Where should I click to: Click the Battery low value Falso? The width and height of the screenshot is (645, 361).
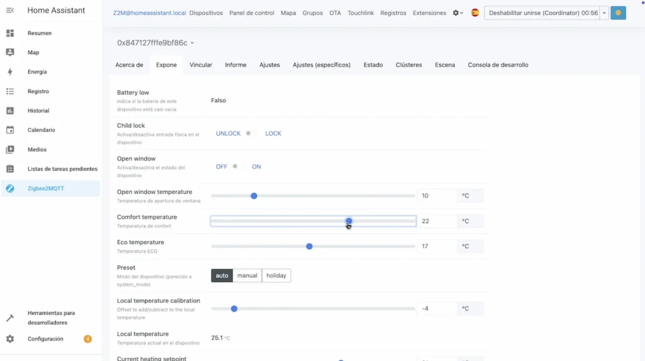(219, 100)
